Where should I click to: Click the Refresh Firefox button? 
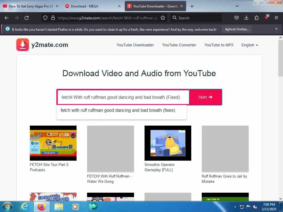click(x=237, y=29)
